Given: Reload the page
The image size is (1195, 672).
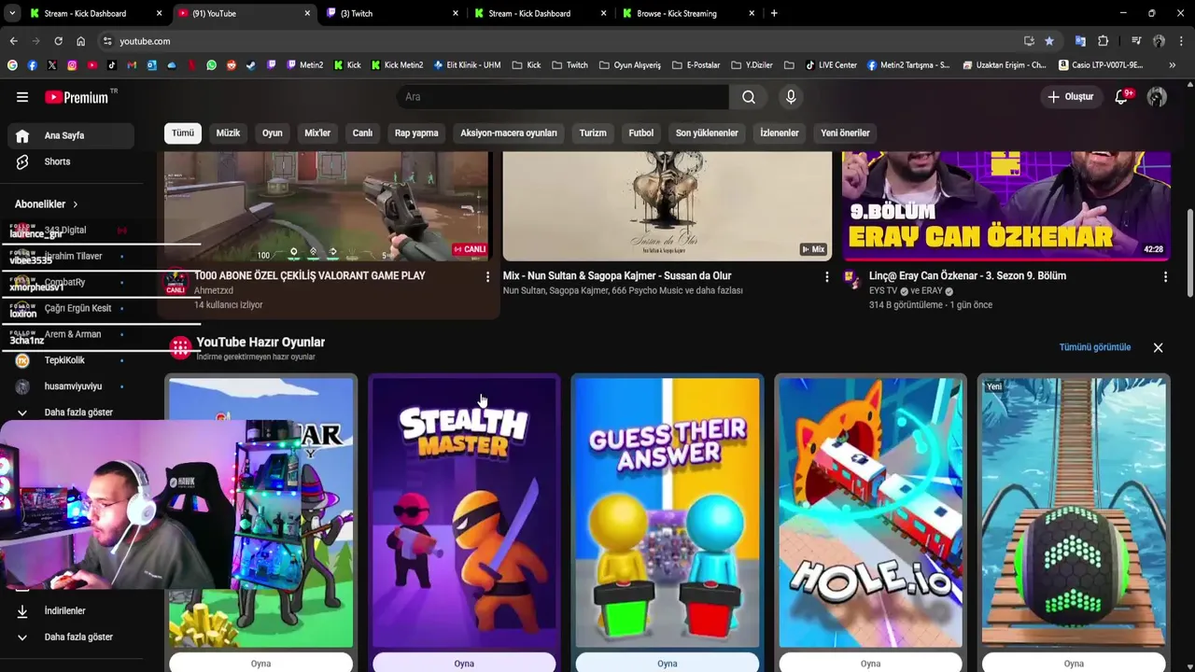Looking at the screenshot, I should tap(58, 41).
